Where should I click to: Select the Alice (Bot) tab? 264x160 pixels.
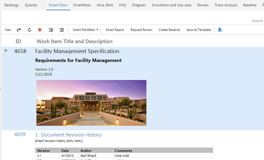105,5
